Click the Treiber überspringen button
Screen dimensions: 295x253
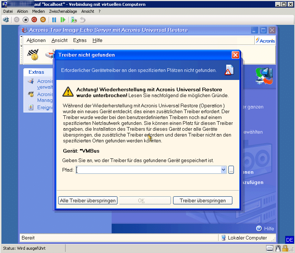tap(203, 200)
